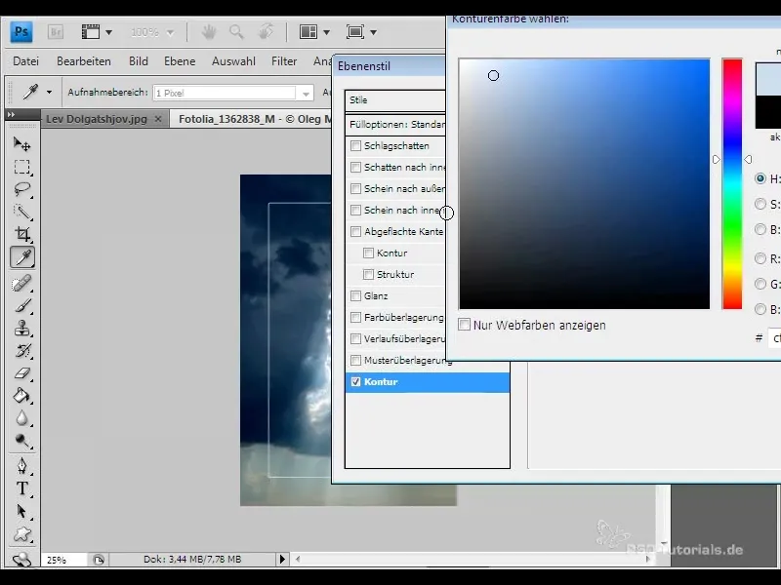Select the Hand tool in application bar
781x585 pixels.
[208, 32]
